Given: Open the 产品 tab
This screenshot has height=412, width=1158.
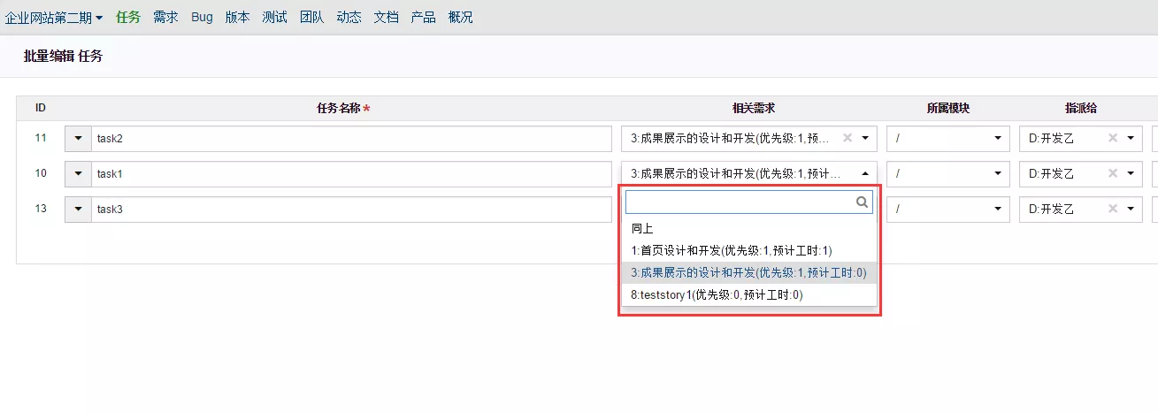Looking at the screenshot, I should tap(423, 17).
